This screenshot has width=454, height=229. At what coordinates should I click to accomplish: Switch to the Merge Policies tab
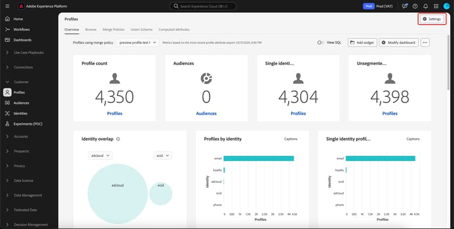[114, 30]
